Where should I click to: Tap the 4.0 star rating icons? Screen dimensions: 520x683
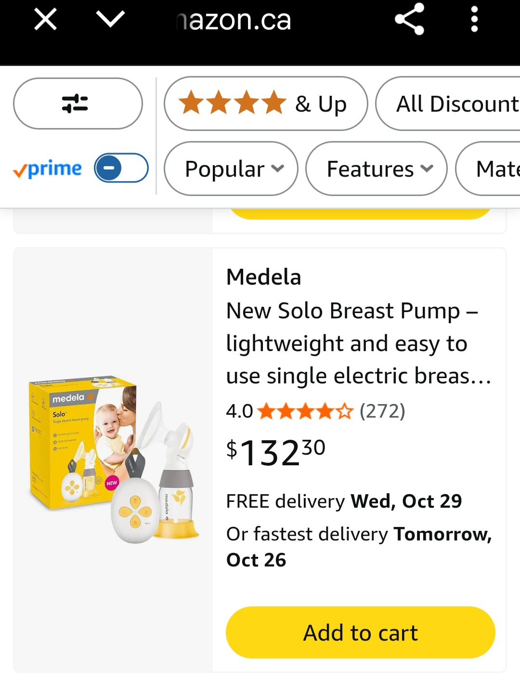click(305, 411)
